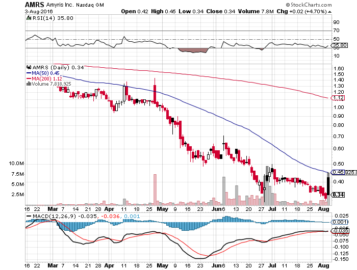
Task: Click the RSI(14) 35.80 panel label
Action: pyautogui.click(x=53, y=18)
